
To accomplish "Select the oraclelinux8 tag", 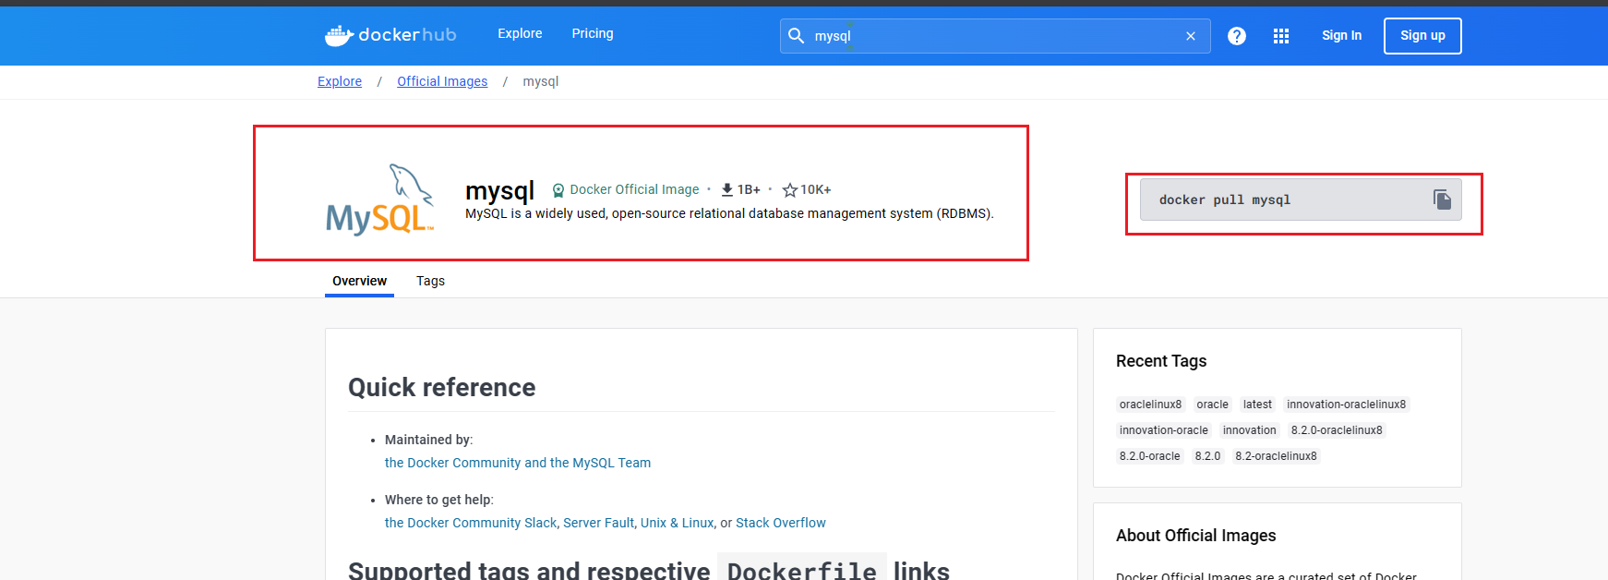I will click(1150, 405).
